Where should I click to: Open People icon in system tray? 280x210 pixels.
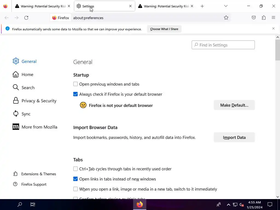tap(218, 205)
